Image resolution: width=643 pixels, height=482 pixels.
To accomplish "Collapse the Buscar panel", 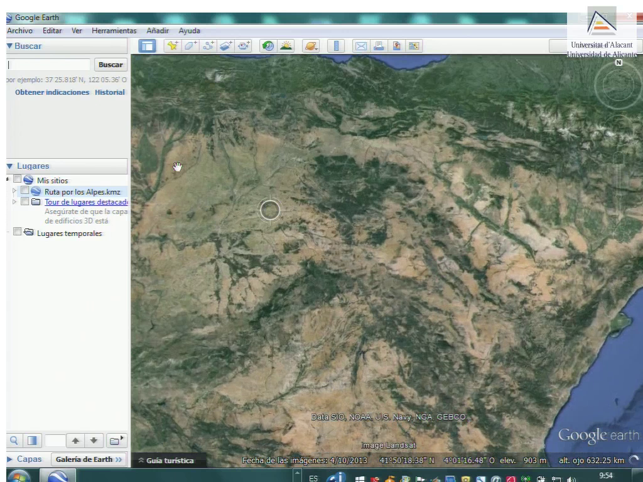I will pyautogui.click(x=9, y=46).
